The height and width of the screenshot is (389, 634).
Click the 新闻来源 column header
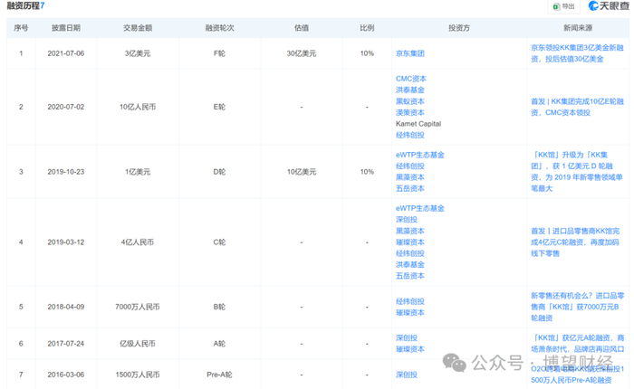(x=578, y=28)
